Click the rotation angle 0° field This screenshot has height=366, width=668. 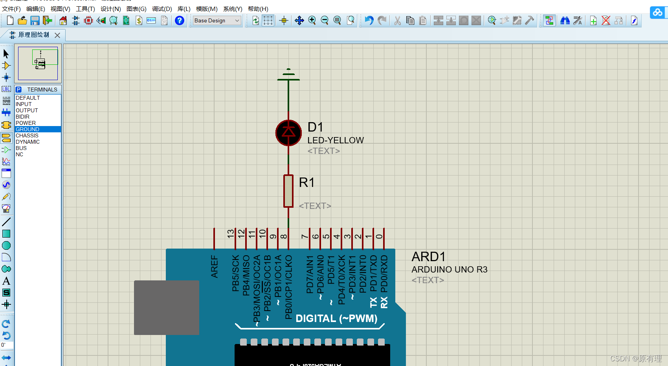click(7, 345)
